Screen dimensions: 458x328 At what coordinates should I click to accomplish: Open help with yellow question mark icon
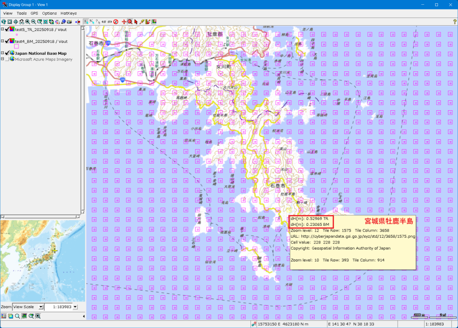click(455, 22)
